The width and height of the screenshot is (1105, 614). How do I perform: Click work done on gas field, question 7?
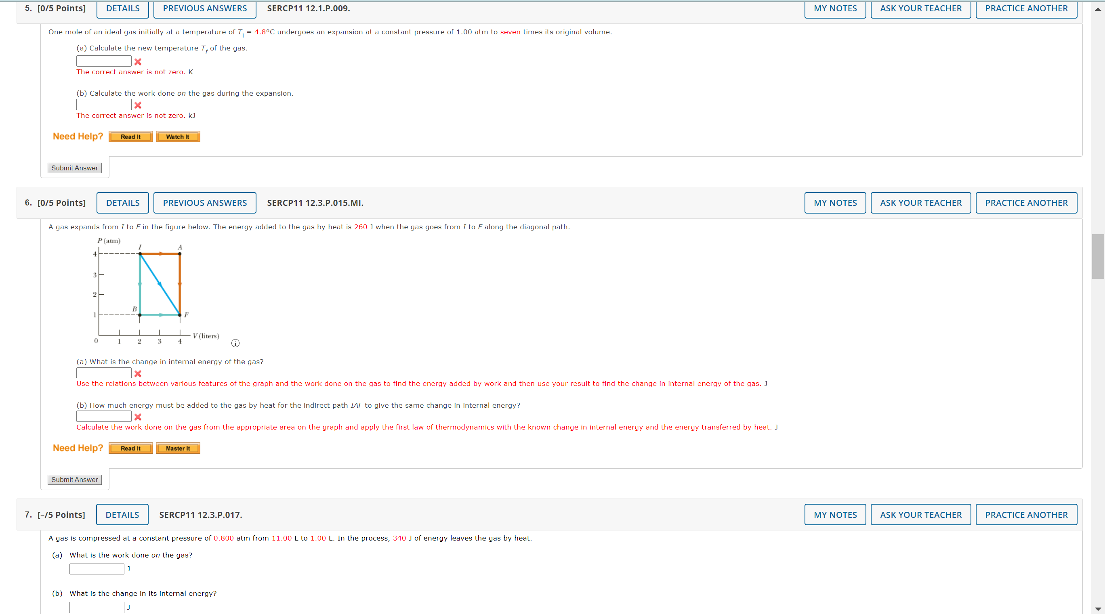coord(97,569)
